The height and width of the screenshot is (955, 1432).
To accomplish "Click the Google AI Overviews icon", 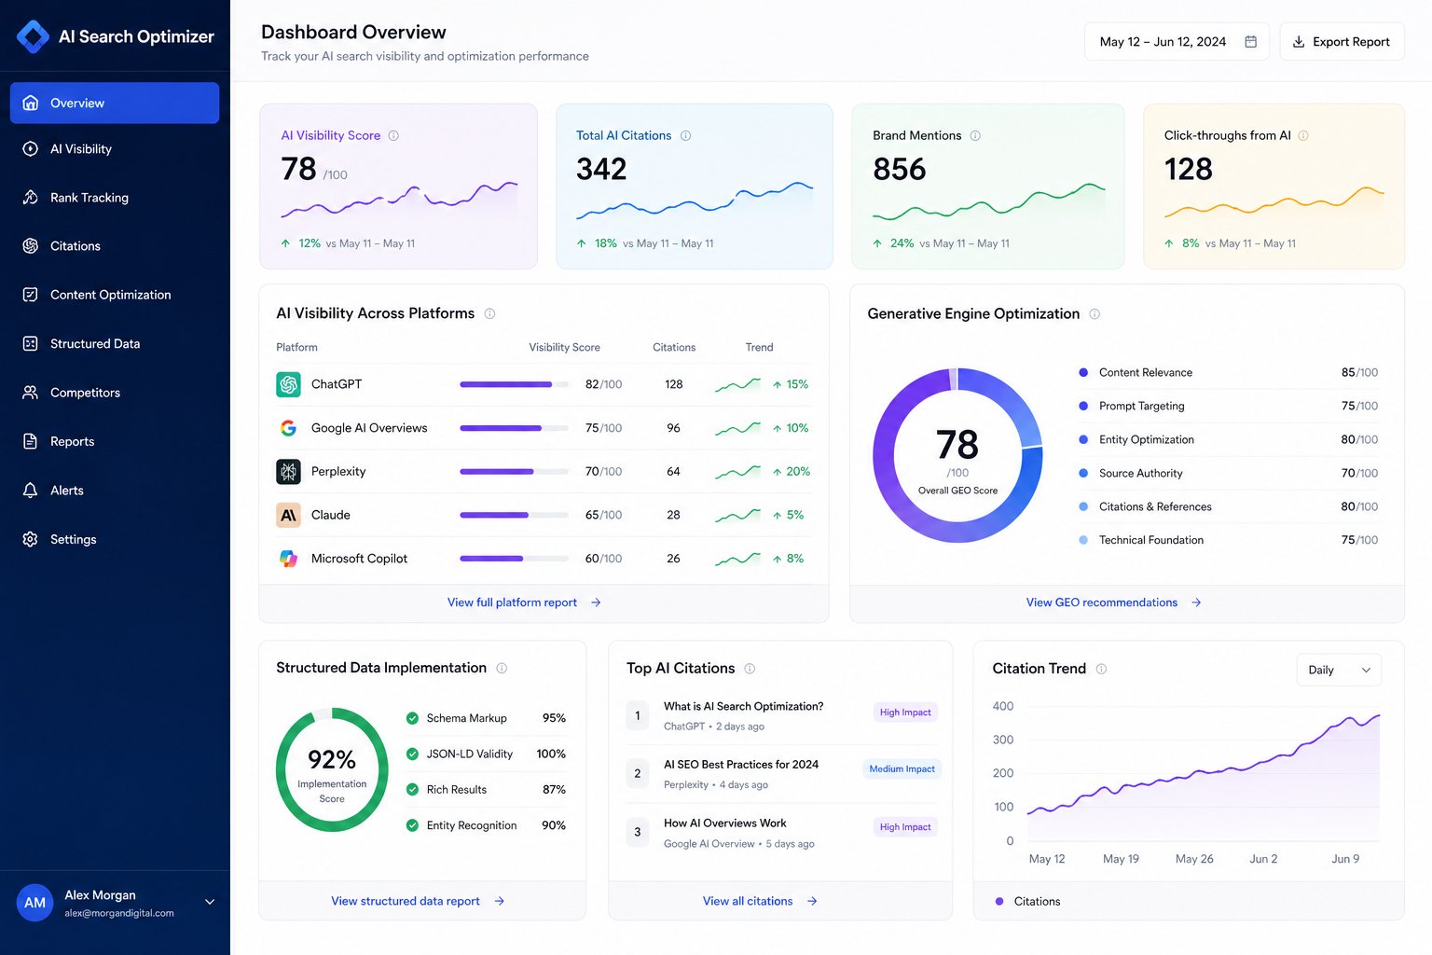I will (x=288, y=428).
